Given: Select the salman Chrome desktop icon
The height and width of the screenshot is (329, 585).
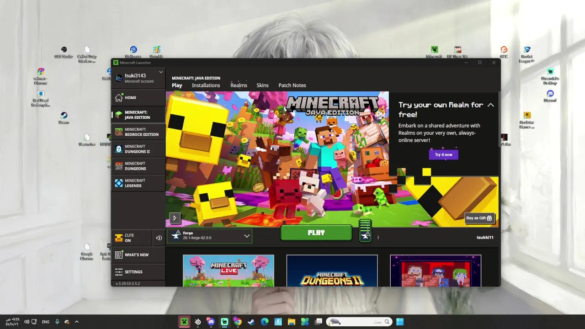Looking at the screenshot, I should point(40,76).
